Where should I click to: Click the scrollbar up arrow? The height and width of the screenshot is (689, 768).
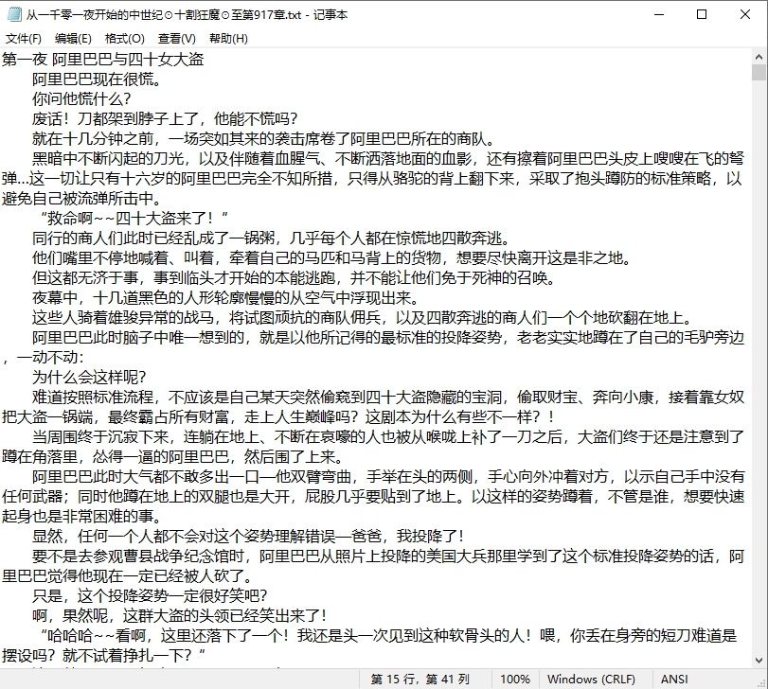760,59
